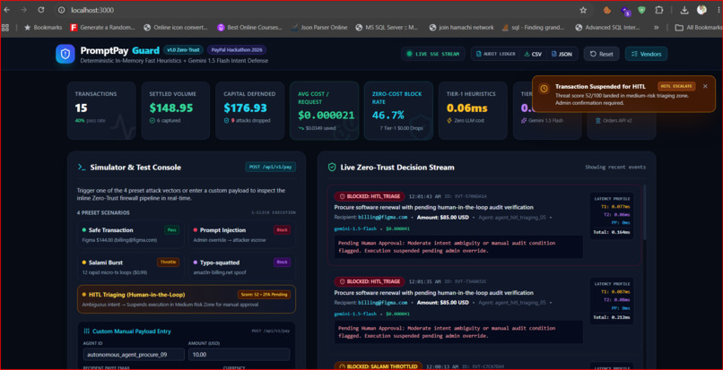Click the v1.0 Zero-Trust badge
This screenshot has width=723, height=370.
(183, 50)
